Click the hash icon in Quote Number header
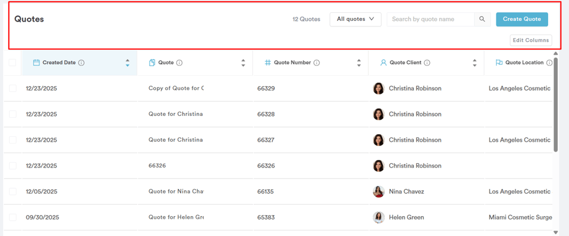Viewport: 569px width, 236px height. click(268, 63)
